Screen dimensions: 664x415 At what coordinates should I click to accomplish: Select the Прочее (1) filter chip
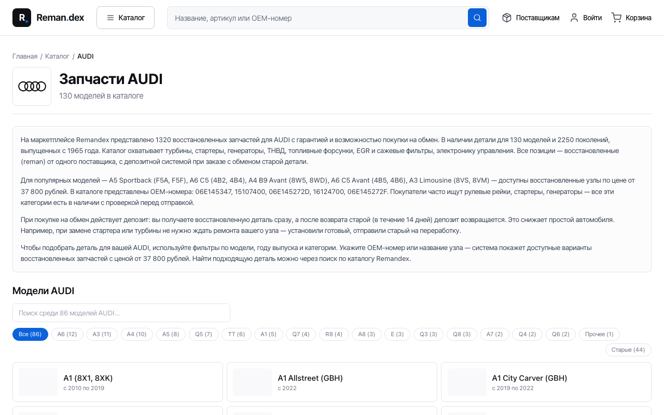[x=599, y=335]
